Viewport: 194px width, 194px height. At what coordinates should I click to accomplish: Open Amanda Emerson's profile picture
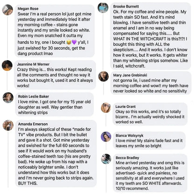tap(8, 125)
